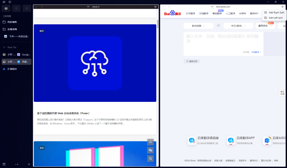This screenshot has width=287, height=168.
Task: Go back in the fanyi.baidu.com pane
Action: tap(163, 7)
